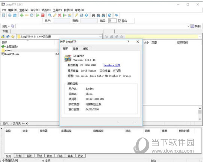
Task: Switch to the 计划 bottom tab
Action: 19,156
